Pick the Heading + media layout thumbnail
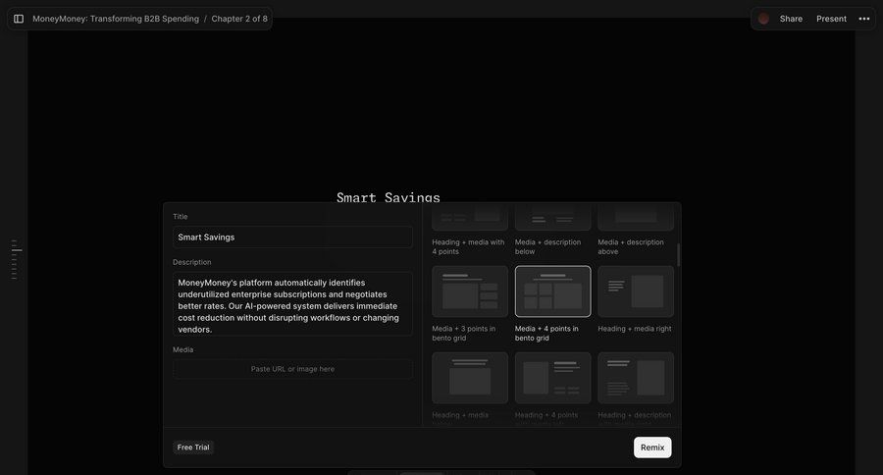The width and height of the screenshot is (883, 475). (470, 378)
